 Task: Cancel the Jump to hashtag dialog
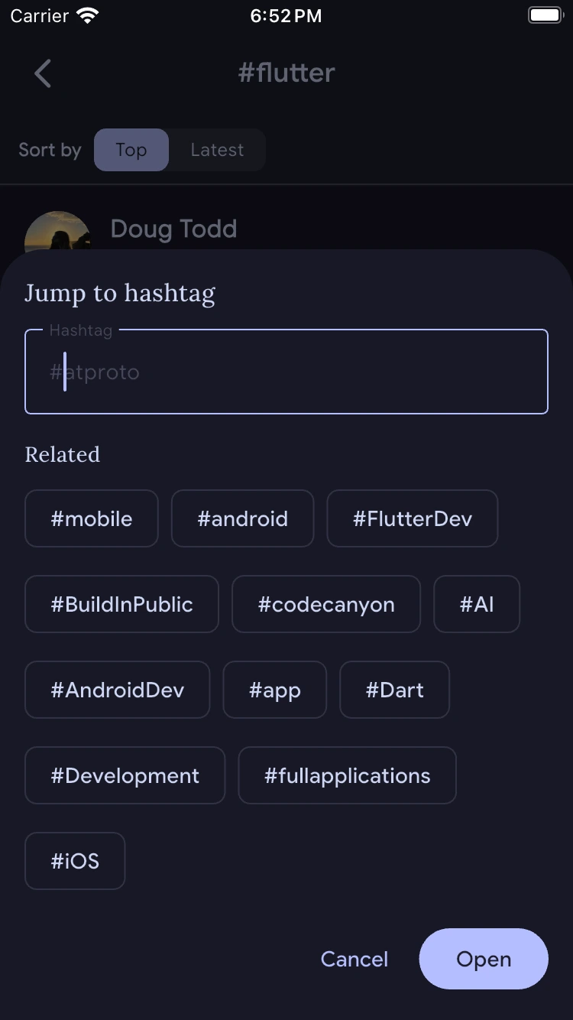click(354, 959)
